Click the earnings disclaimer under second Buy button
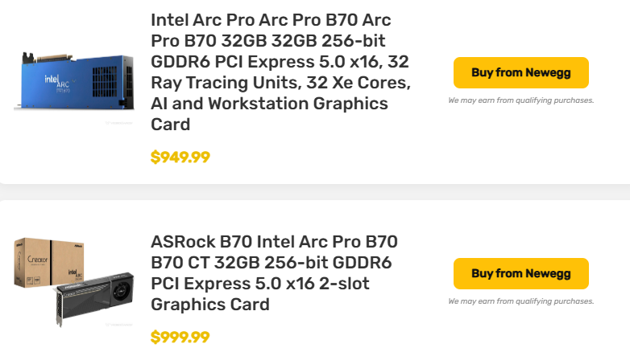This screenshot has width=630, height=352. pyautogui.click(x=520, y=301)
